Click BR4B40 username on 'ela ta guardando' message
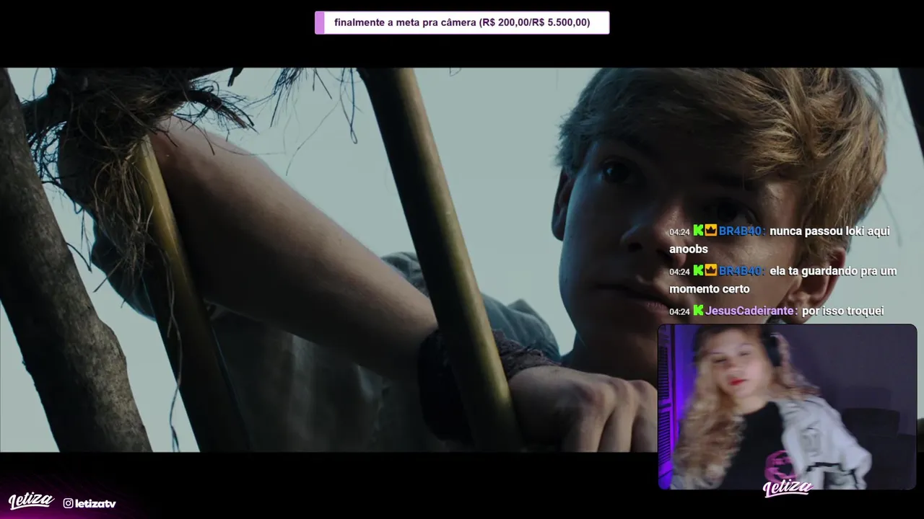Screen dimensions: 924x519 click(x=741, y=271)
